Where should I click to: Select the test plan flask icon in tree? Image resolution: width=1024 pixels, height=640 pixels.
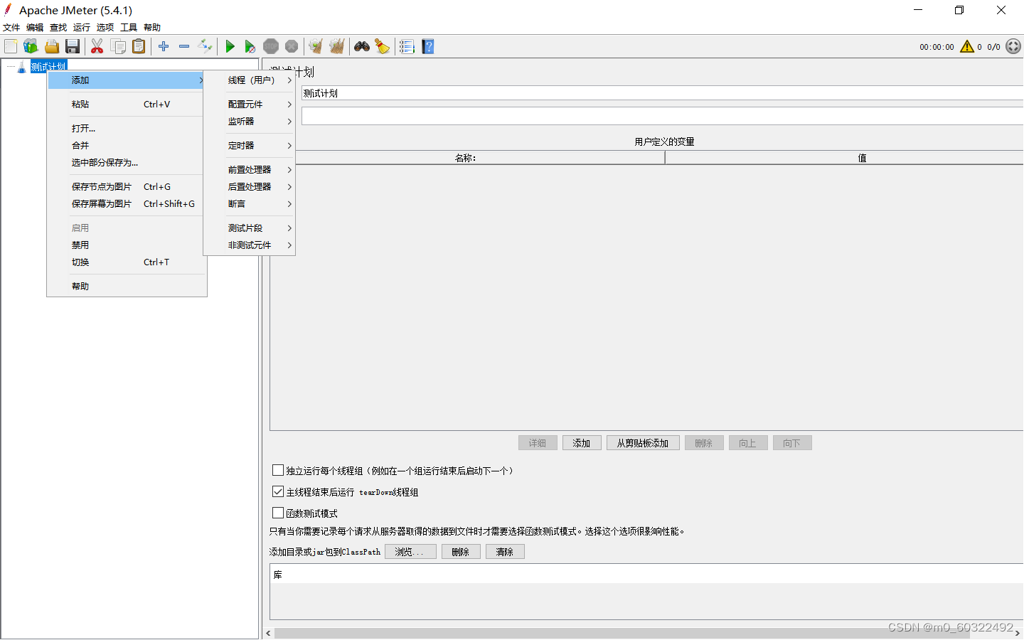(x=21, y=67)
